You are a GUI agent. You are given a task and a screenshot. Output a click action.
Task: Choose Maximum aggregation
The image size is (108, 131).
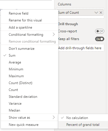click(30, 76)
